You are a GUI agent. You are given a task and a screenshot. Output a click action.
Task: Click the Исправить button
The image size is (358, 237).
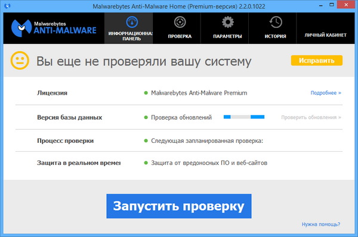(317, 60)
